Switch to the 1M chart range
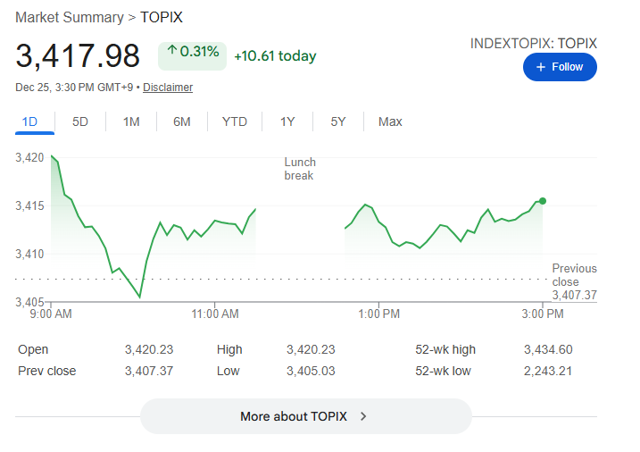This screenshot has height=452, width=640. 131,121
